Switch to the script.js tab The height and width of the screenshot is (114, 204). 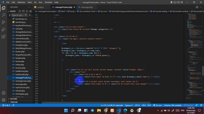pyautogui.click(x=40, y=7)
